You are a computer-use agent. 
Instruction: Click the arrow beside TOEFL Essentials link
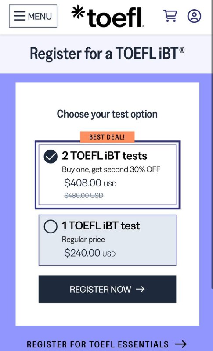tap(181, 344)
